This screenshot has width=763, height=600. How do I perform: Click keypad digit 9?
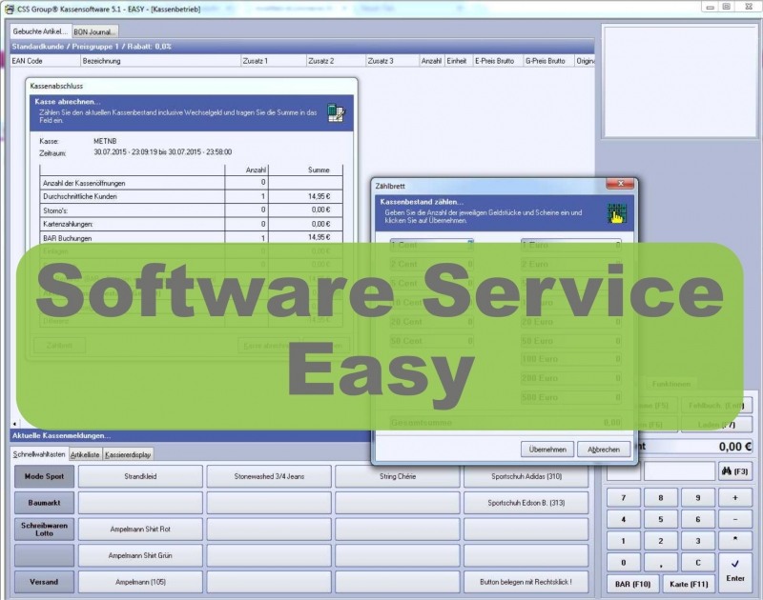698,497
